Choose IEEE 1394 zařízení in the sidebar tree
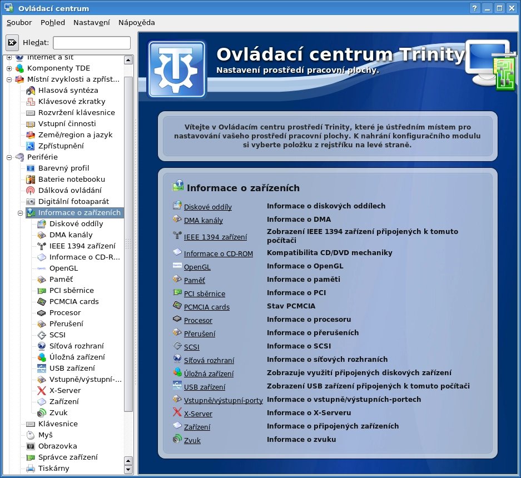The image size is (521, 478). 82,246
